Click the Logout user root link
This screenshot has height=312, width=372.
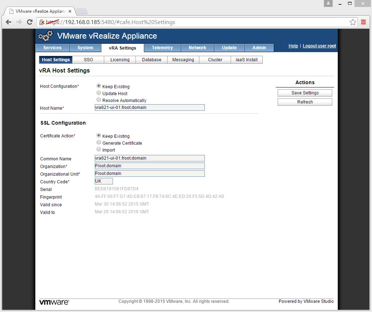319,46
